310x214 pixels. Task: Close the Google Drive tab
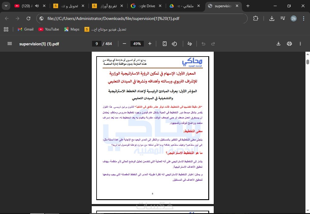160,6
